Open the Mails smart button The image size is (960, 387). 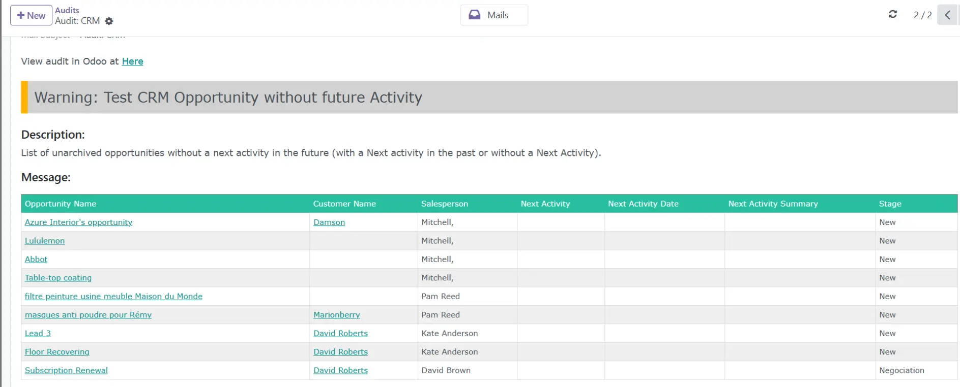pos(493,15)
